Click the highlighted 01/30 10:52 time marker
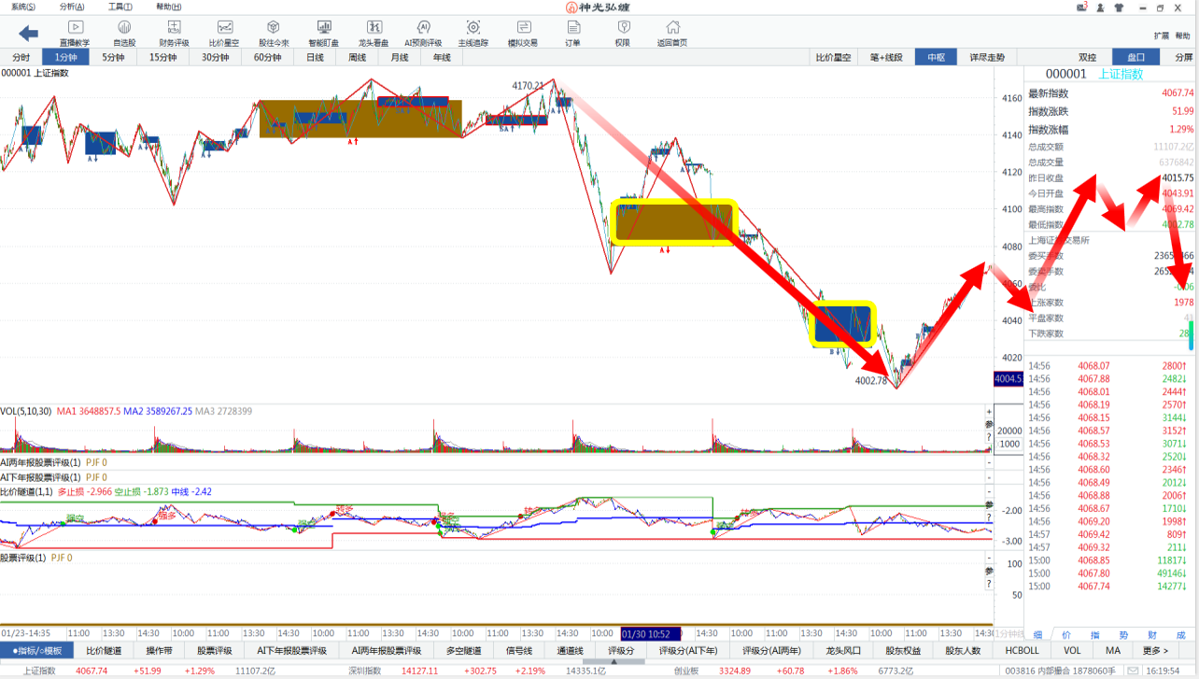Image resolution: width=1199 pixels, height=679 pixels. 651,633
